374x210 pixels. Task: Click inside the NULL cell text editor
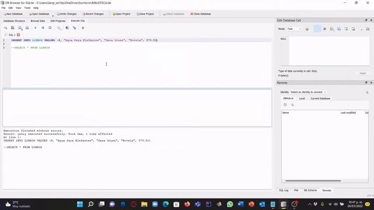tap(329, 51)
